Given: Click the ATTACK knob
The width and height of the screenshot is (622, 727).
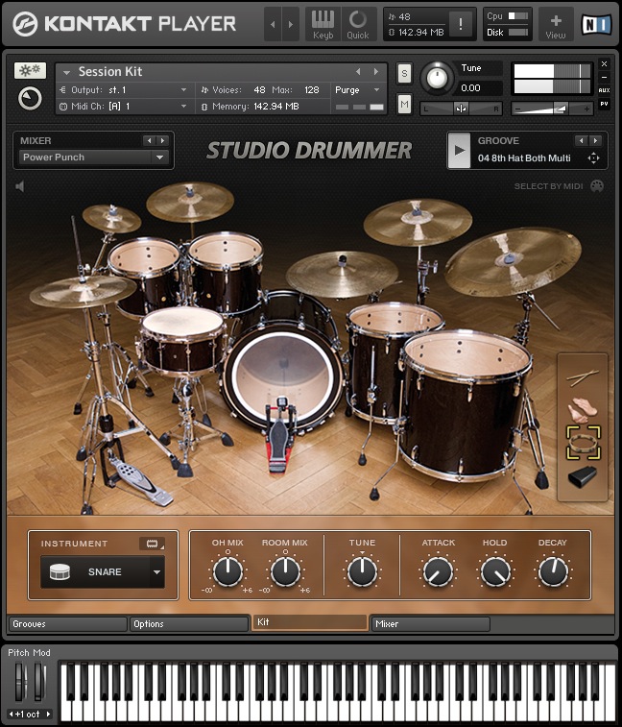Looking at the screenshot, I should click(x=439, y=571).
